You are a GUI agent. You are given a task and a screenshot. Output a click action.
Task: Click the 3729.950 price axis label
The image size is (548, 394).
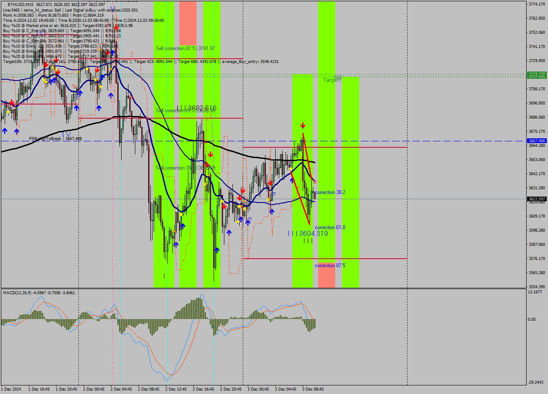(x=537, y=60)
